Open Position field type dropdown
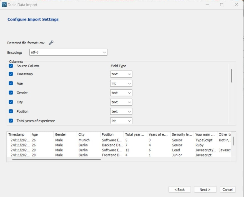 click(121, 111)
